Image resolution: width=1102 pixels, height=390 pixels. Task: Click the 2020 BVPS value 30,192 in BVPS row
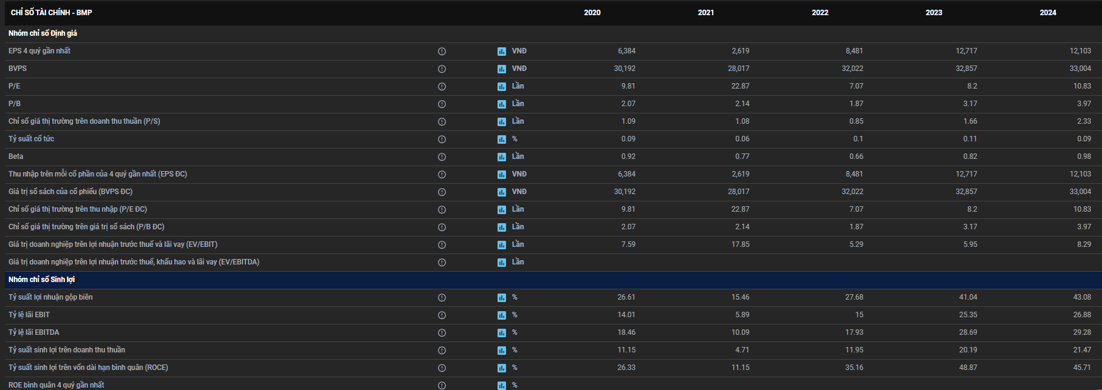click(x=625, y=69)
